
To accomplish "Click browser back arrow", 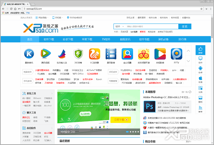I will (4, 9).
